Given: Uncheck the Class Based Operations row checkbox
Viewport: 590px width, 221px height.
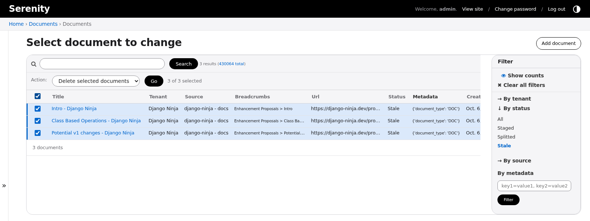Looking at the screenshot, I should (x=38, y=121).
